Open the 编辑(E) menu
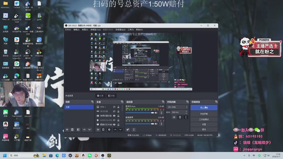283x159 pixels. coord(76,30)
